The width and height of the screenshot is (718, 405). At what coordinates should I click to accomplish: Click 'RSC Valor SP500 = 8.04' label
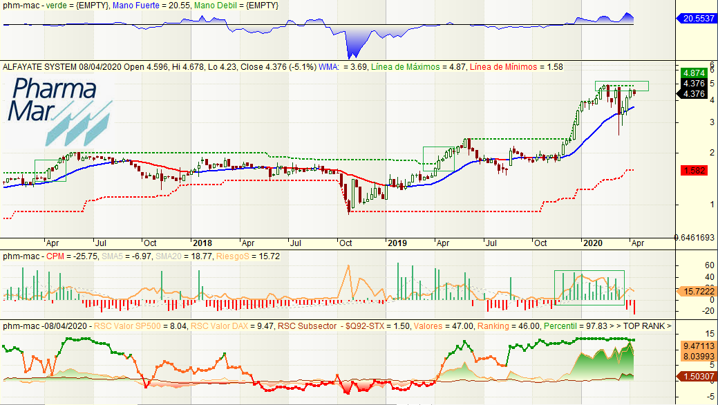(x=140, y=326)
